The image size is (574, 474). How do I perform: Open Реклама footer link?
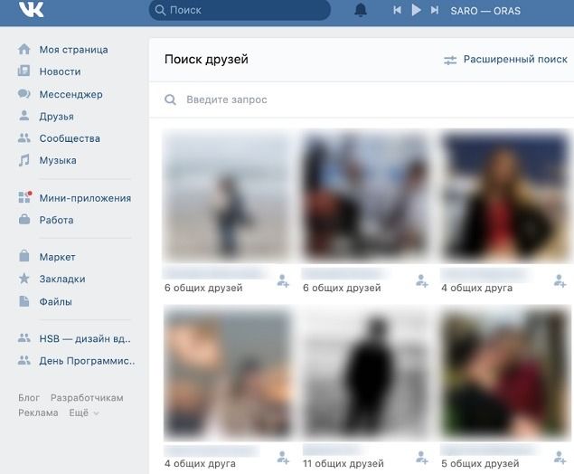pyautogui.click(x=38, y=412)
